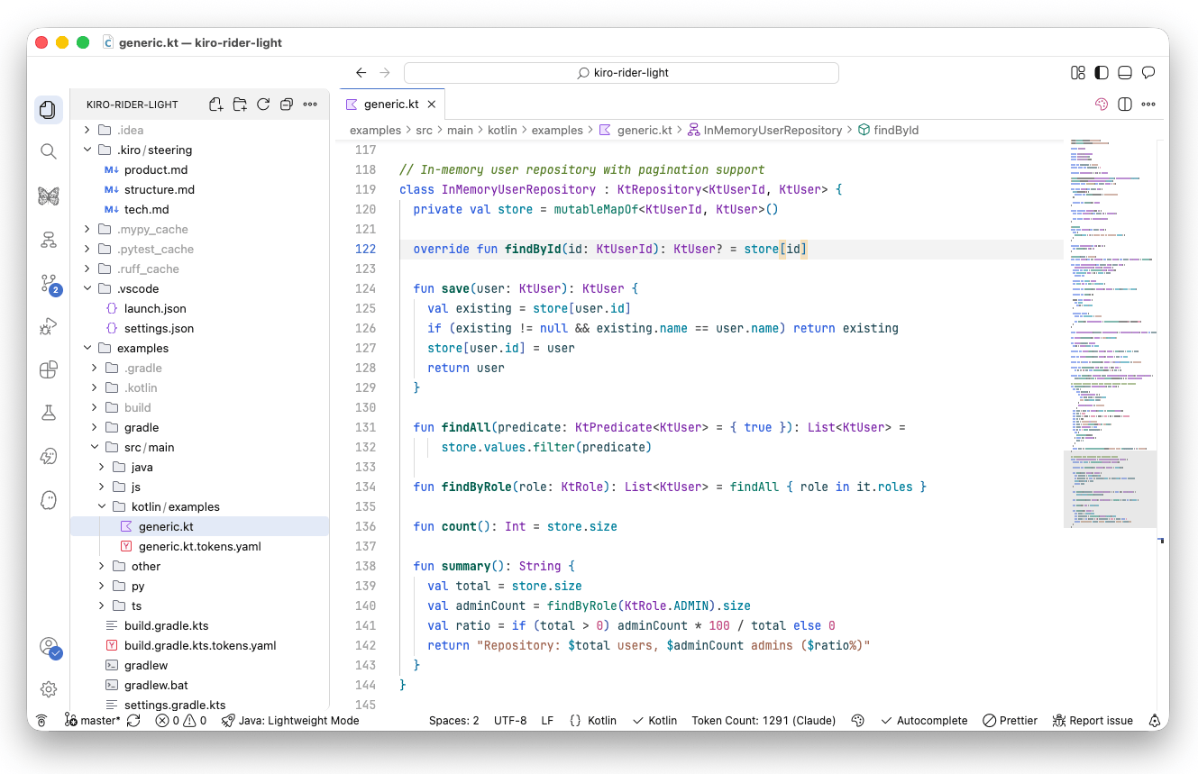Click New File icon in explorer header

(216, 105)
